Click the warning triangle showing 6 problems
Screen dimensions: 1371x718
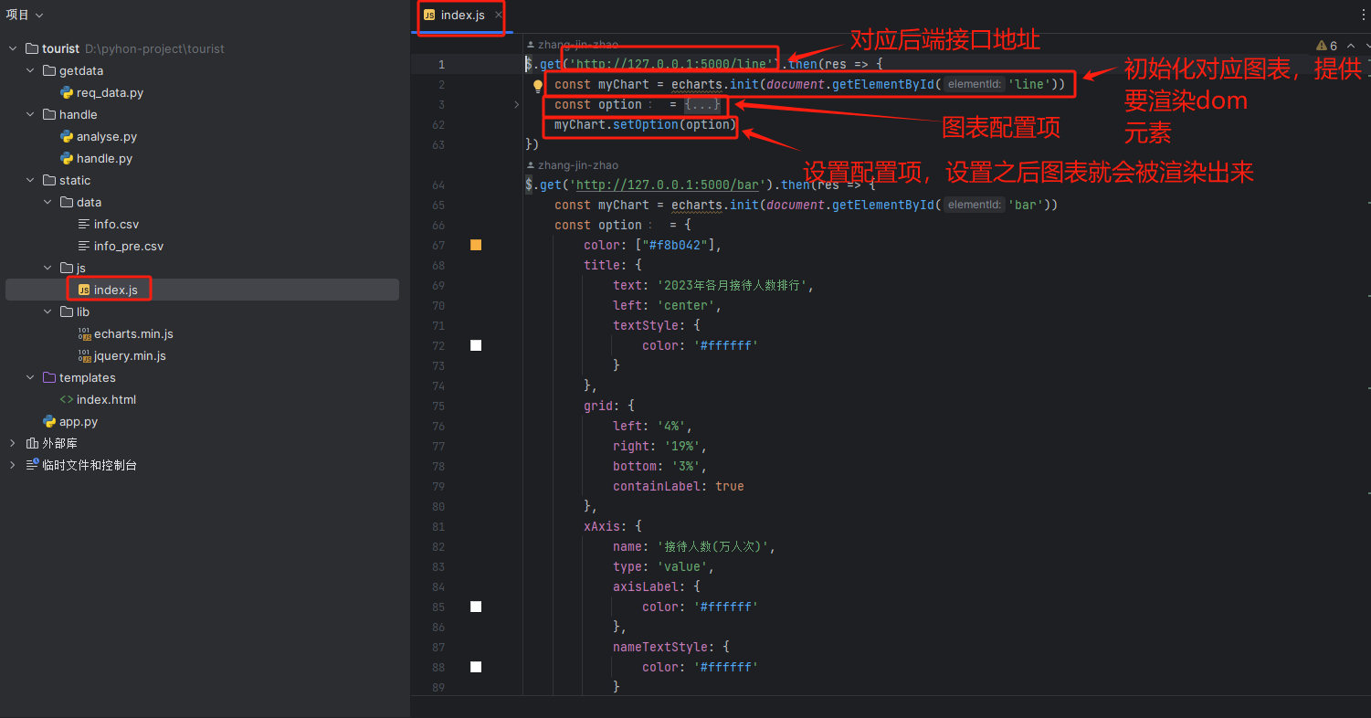point(1322,45)
